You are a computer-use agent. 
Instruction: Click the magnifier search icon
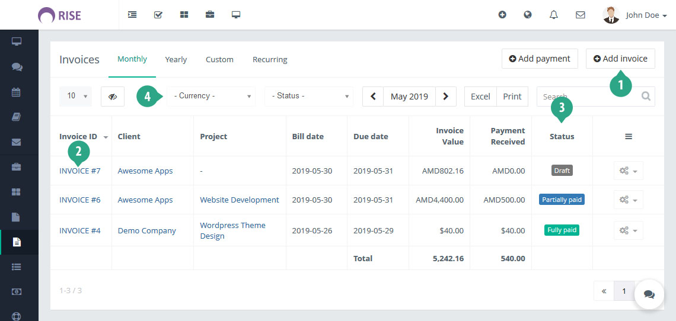click(646, 96)
